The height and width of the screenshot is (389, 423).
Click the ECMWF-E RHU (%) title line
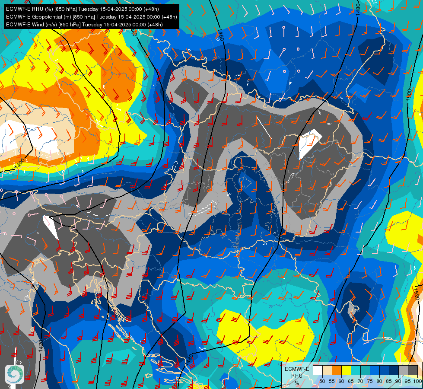(x=83, y=9)
